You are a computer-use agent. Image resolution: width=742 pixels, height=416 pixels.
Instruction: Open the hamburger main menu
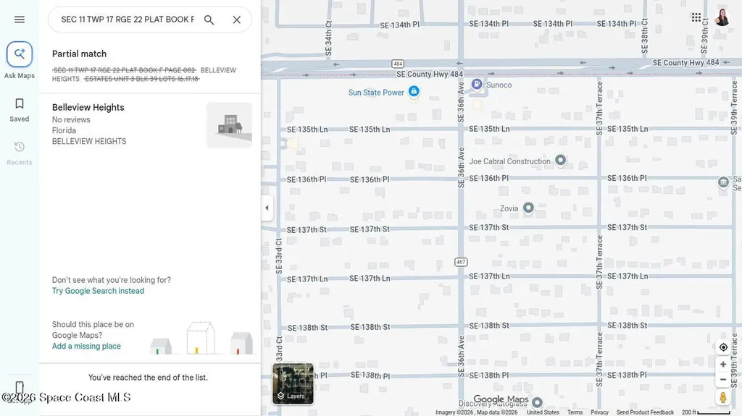(x=20, y=20)
